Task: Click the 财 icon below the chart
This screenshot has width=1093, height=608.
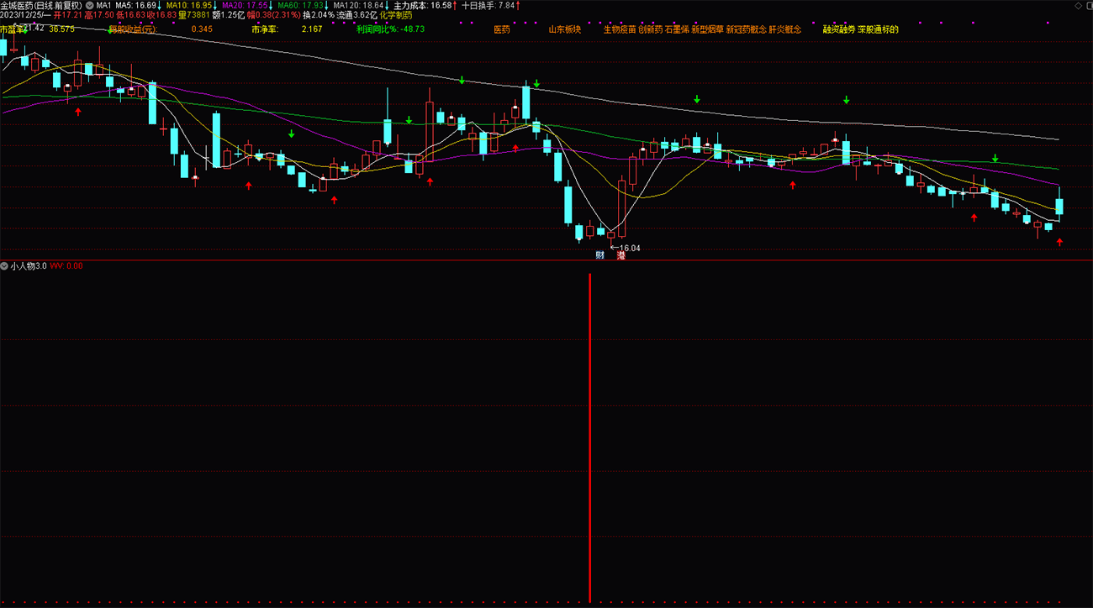Action: tap(599, 255)
